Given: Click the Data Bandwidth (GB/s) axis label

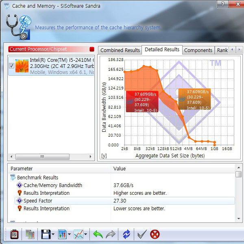Looking at the screenshot, I should point(104,107).
